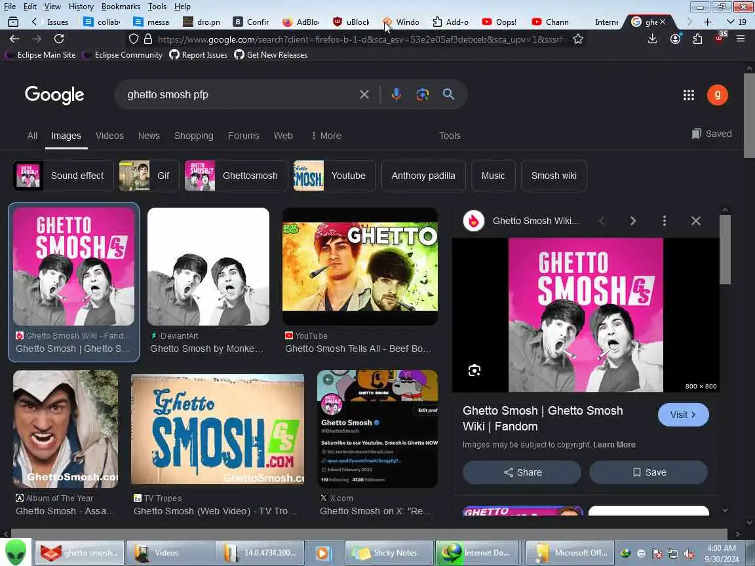Select the Anthony padilla filter chip
The height and width of the screenshot is (566, 755).
[423, 176]
